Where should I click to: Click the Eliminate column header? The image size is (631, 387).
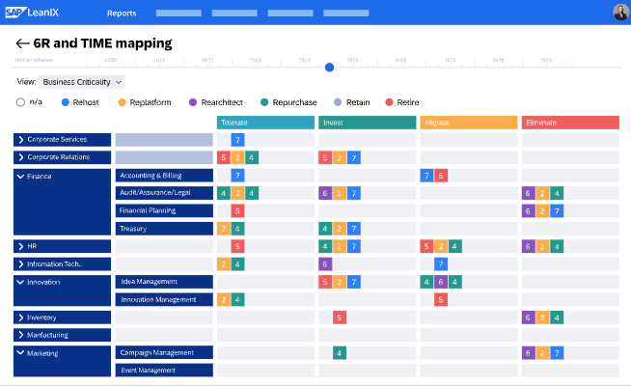coord(569,123)
